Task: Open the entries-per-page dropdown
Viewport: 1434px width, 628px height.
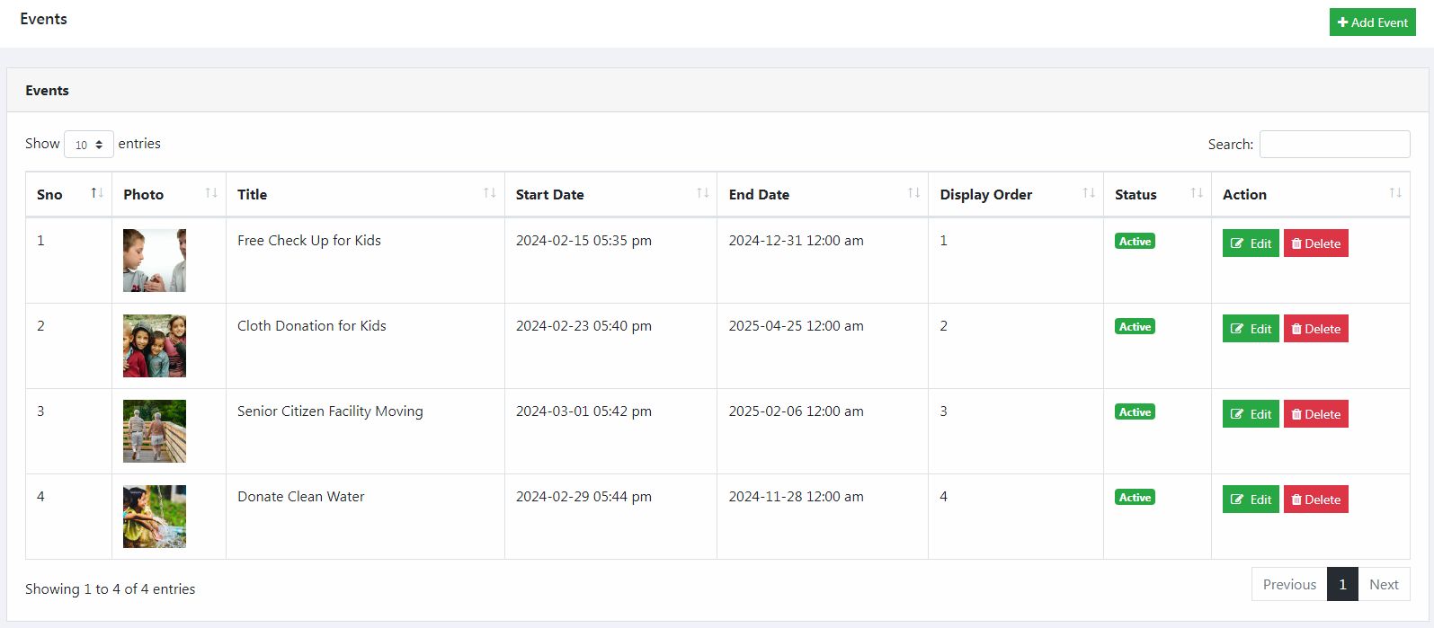Action: click(88, 145)
